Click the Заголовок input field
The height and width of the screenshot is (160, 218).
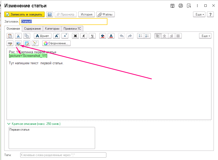[63, 22]
